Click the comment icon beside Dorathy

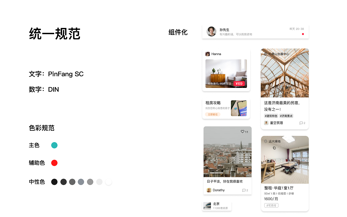pyautogui.click(x=244, y=190)
